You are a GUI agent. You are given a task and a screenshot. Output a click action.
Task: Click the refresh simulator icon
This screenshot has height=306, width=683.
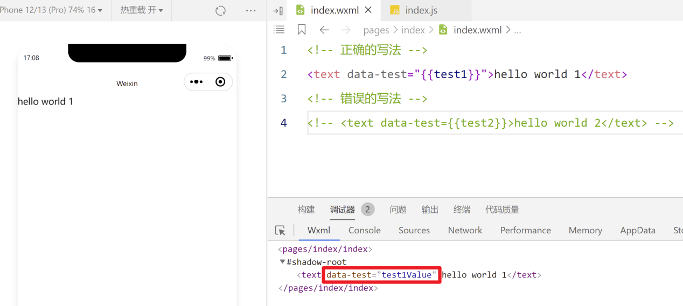pyautogui.click(x=220, y=11)
